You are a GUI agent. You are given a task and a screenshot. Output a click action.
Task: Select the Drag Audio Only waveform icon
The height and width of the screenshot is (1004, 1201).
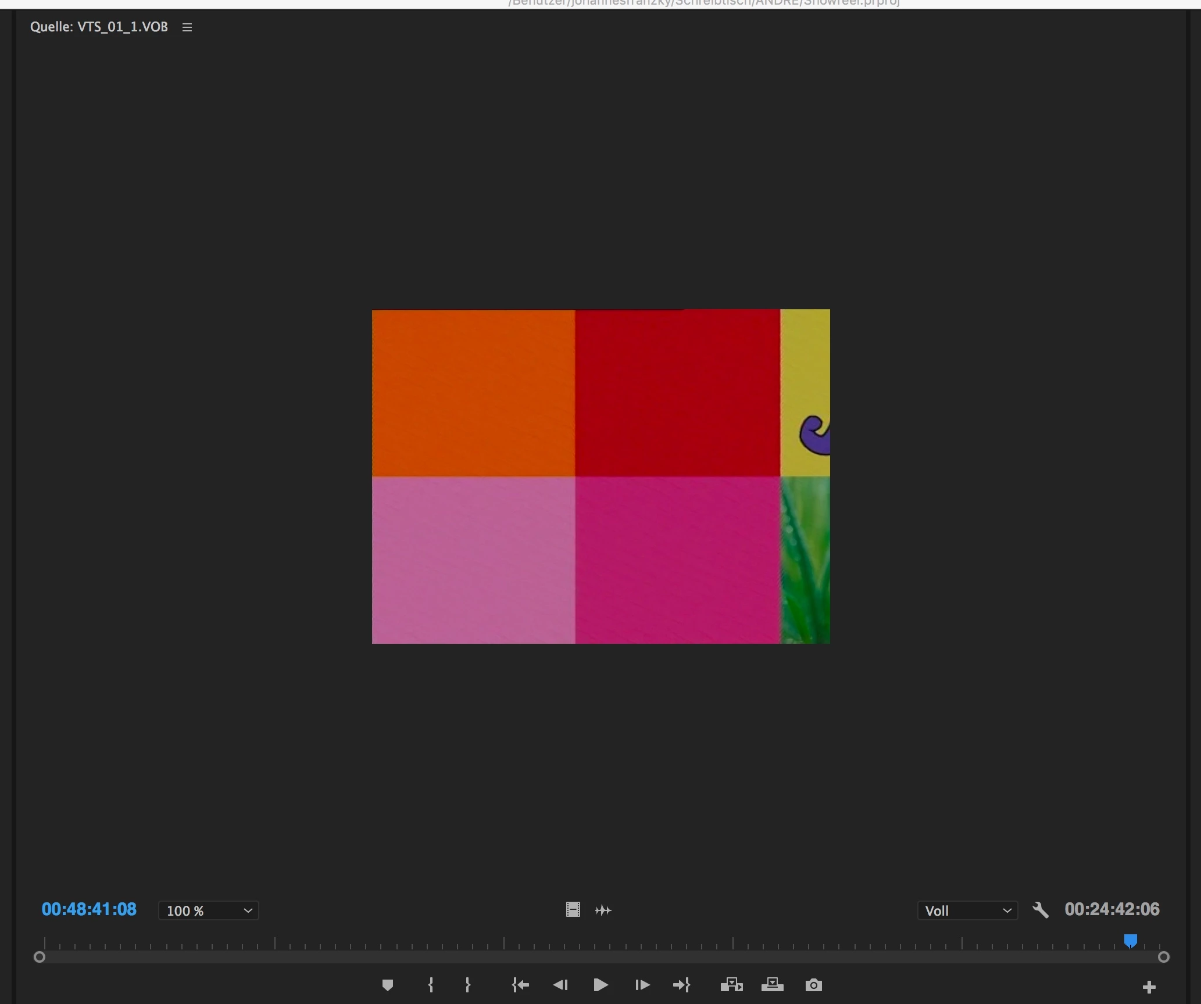point(603,910)
